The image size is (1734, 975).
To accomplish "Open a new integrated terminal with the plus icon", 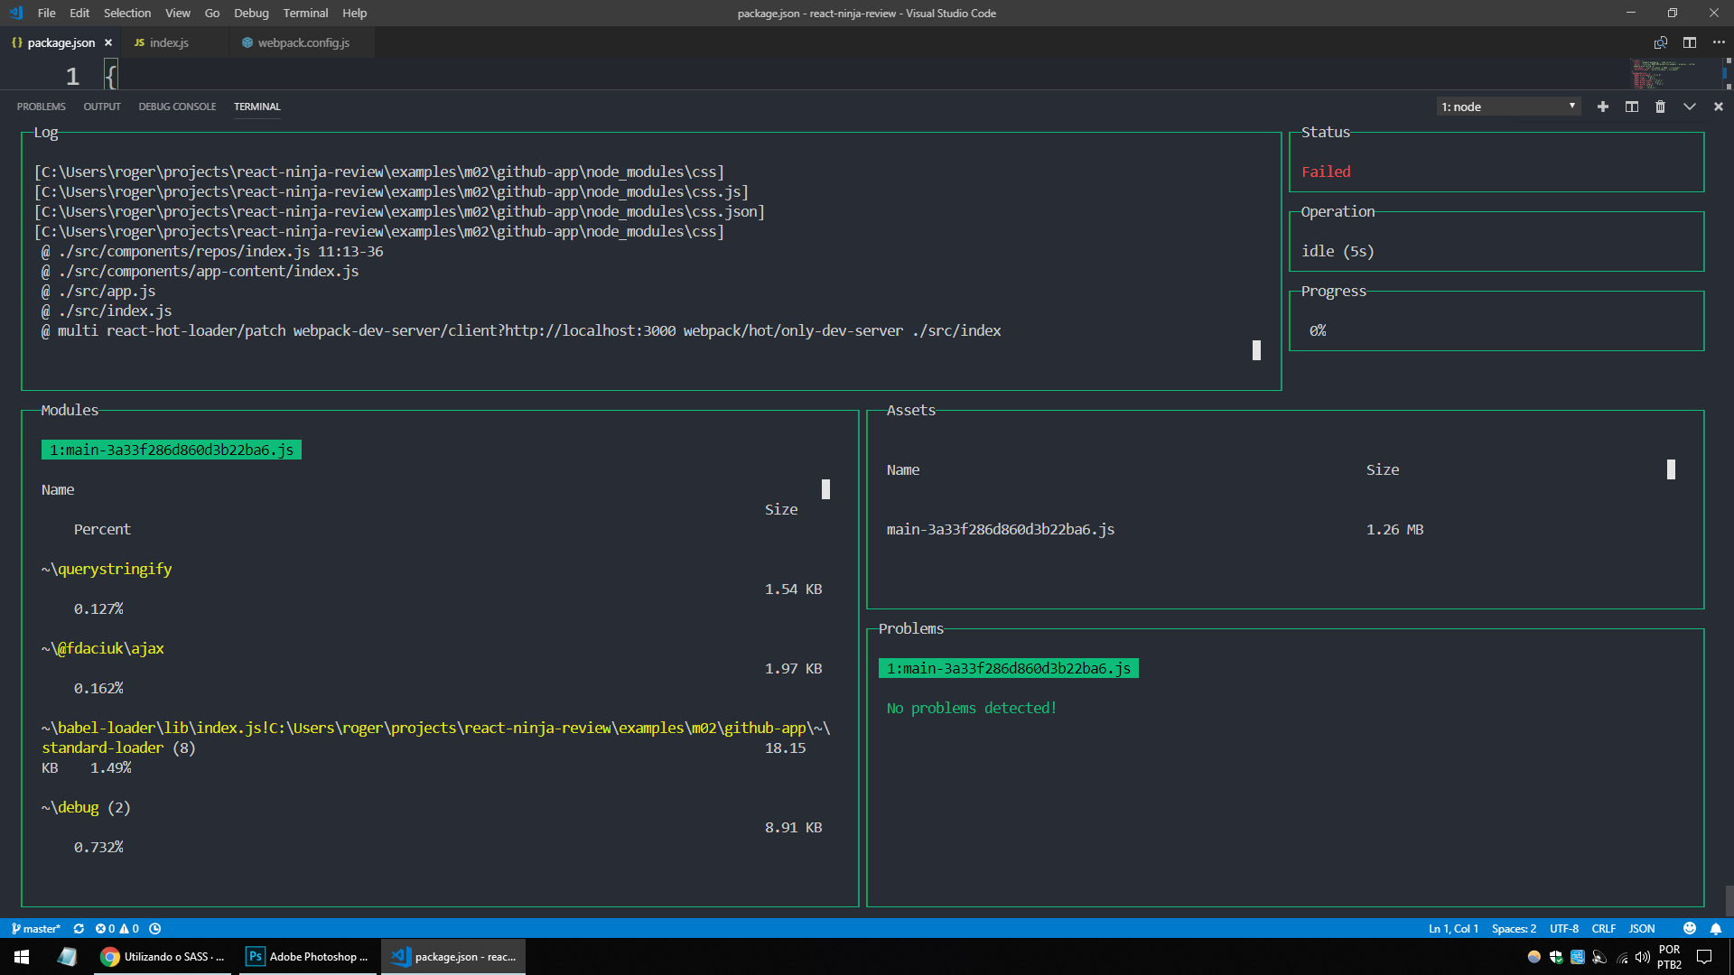I will 1602,107.
